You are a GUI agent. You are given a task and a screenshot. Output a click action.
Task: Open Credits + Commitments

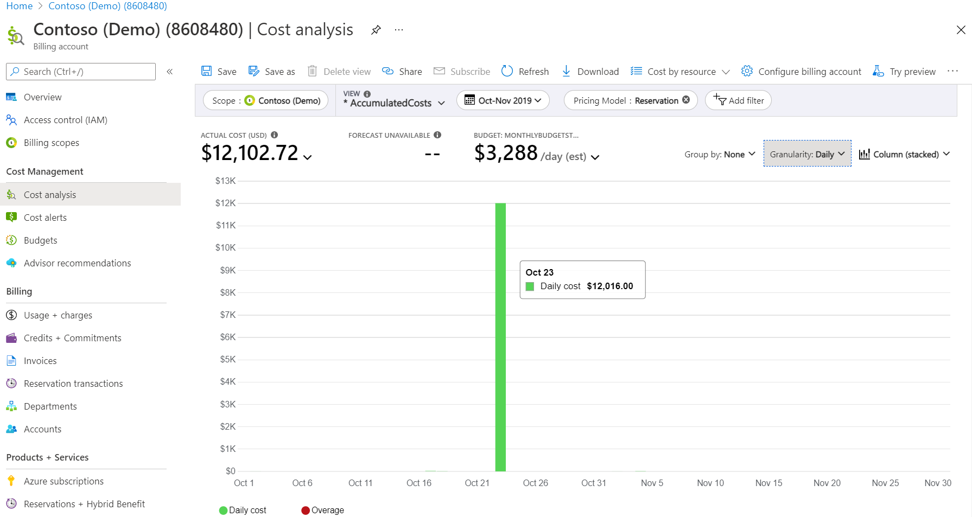tap(73, 338)
